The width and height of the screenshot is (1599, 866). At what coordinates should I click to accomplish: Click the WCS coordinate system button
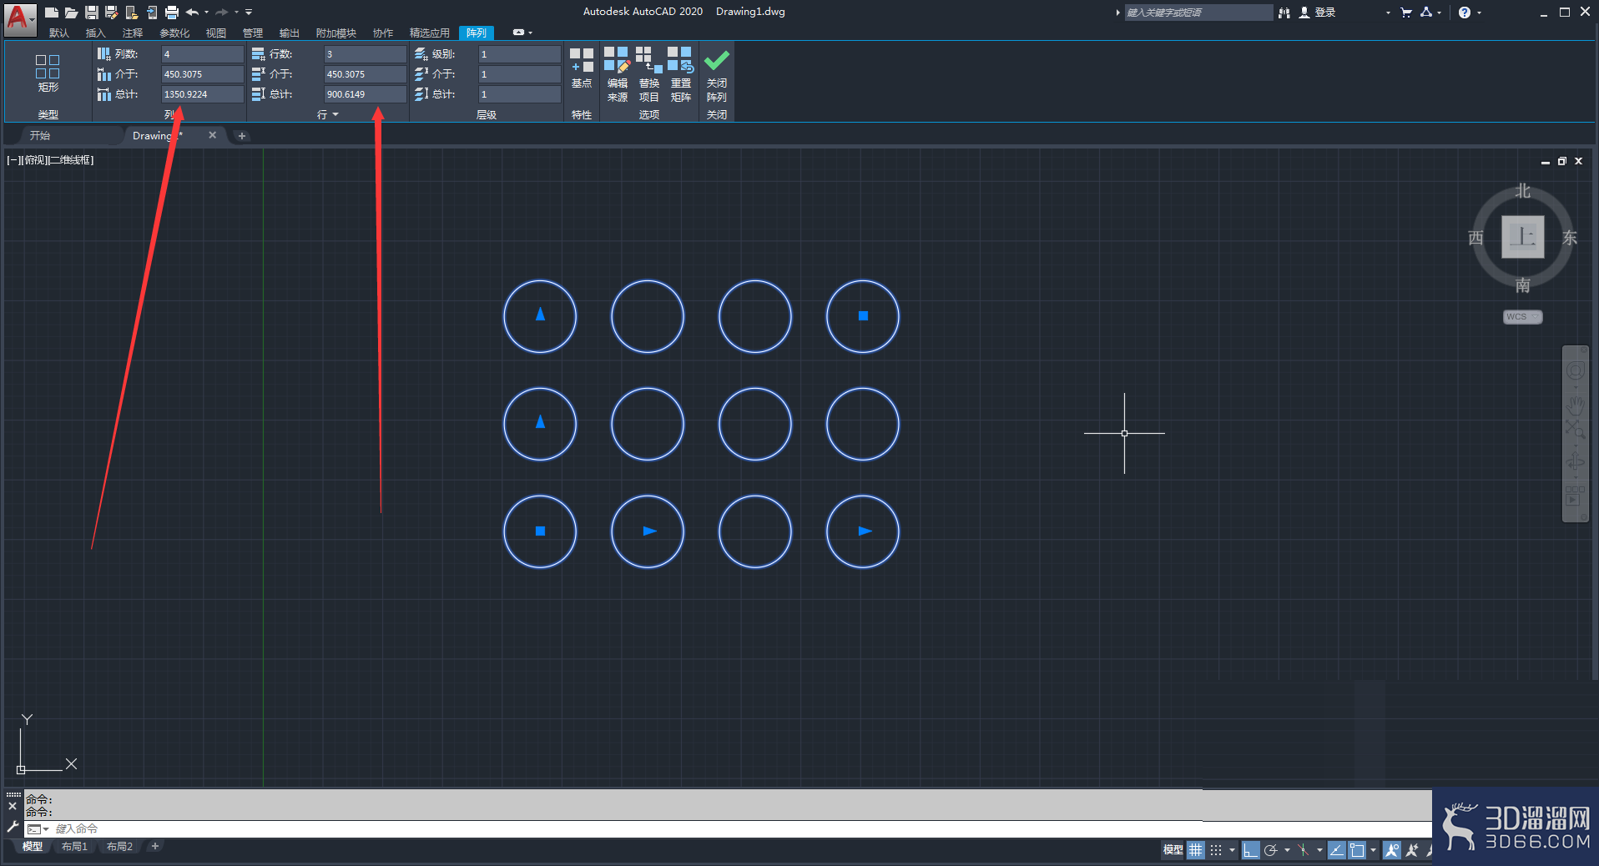click(x=1522, y=317)
